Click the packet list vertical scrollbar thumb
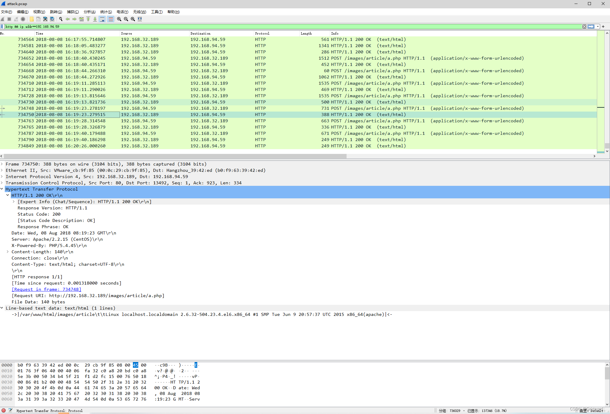610x414 pixels. (607, 146)
